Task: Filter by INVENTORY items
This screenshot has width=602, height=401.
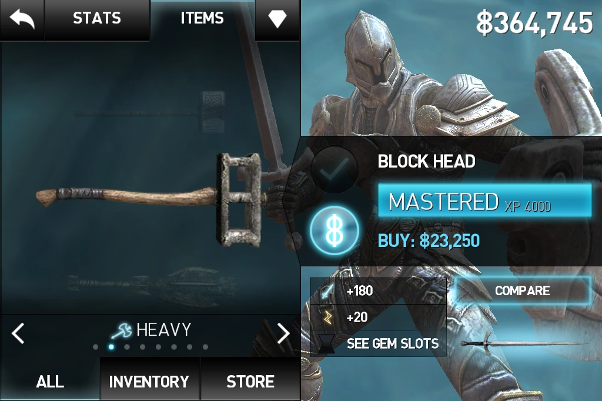Action: pyautogui.click(x=149, y=382)
